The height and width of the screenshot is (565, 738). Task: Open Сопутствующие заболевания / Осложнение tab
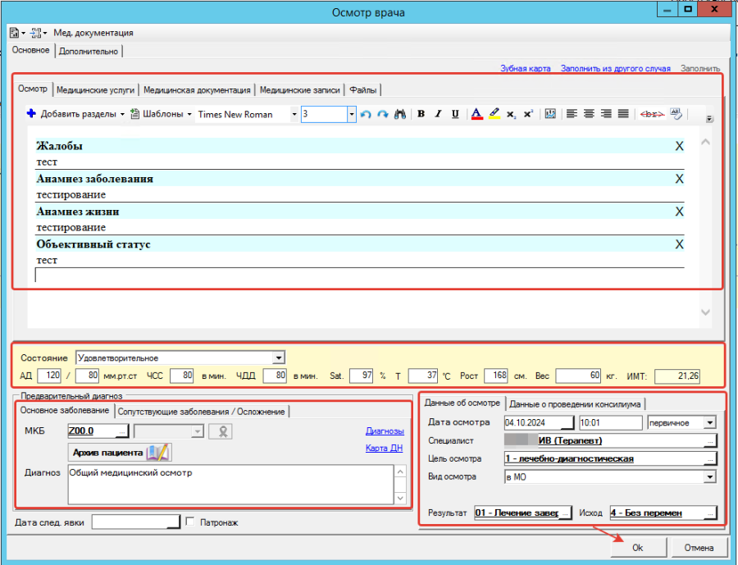(202, 412)
